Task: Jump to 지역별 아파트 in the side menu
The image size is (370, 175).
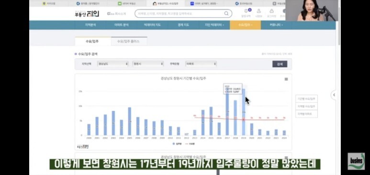Action: pyautogui.click(x=306, y=114)
